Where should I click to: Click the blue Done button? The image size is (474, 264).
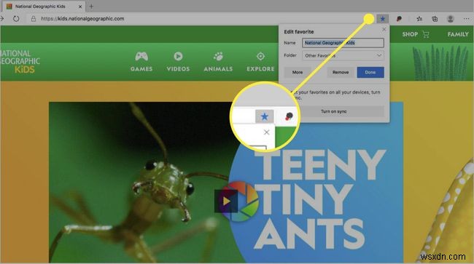point(370,72)
